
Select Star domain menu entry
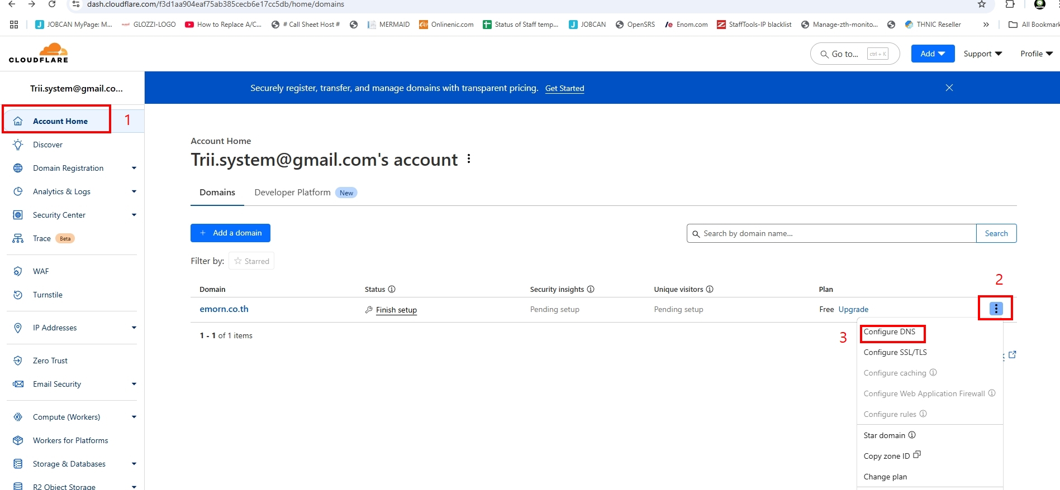coord(884,435)
